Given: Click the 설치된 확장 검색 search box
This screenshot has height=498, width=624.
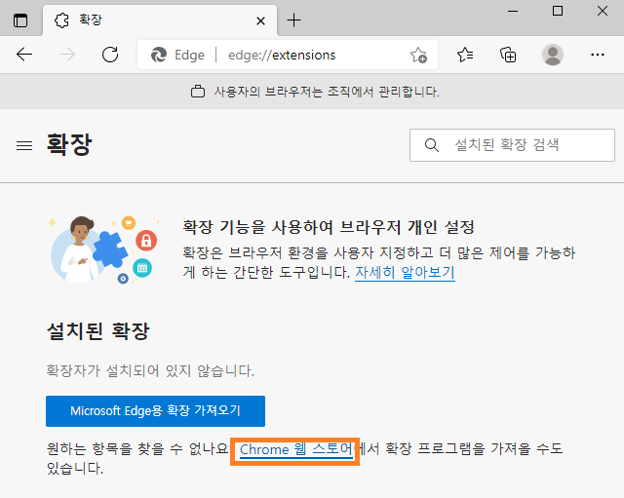Looking at the screenshot, I should point(512,145).
